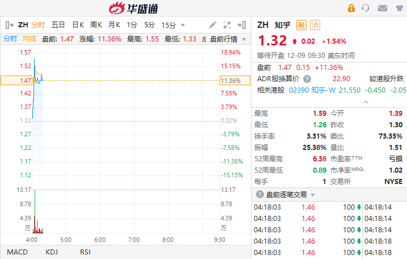
Task: Click the 委比 73.35% value
Action: 391,136
